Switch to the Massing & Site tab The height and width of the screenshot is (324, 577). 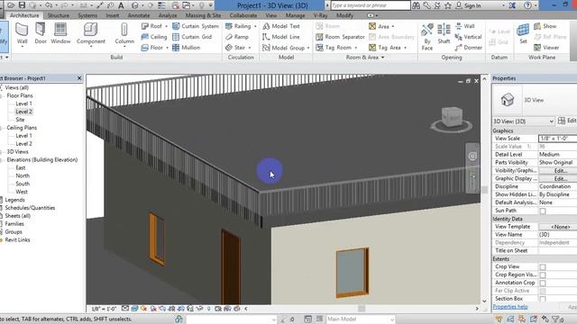(x=203, y=15)
